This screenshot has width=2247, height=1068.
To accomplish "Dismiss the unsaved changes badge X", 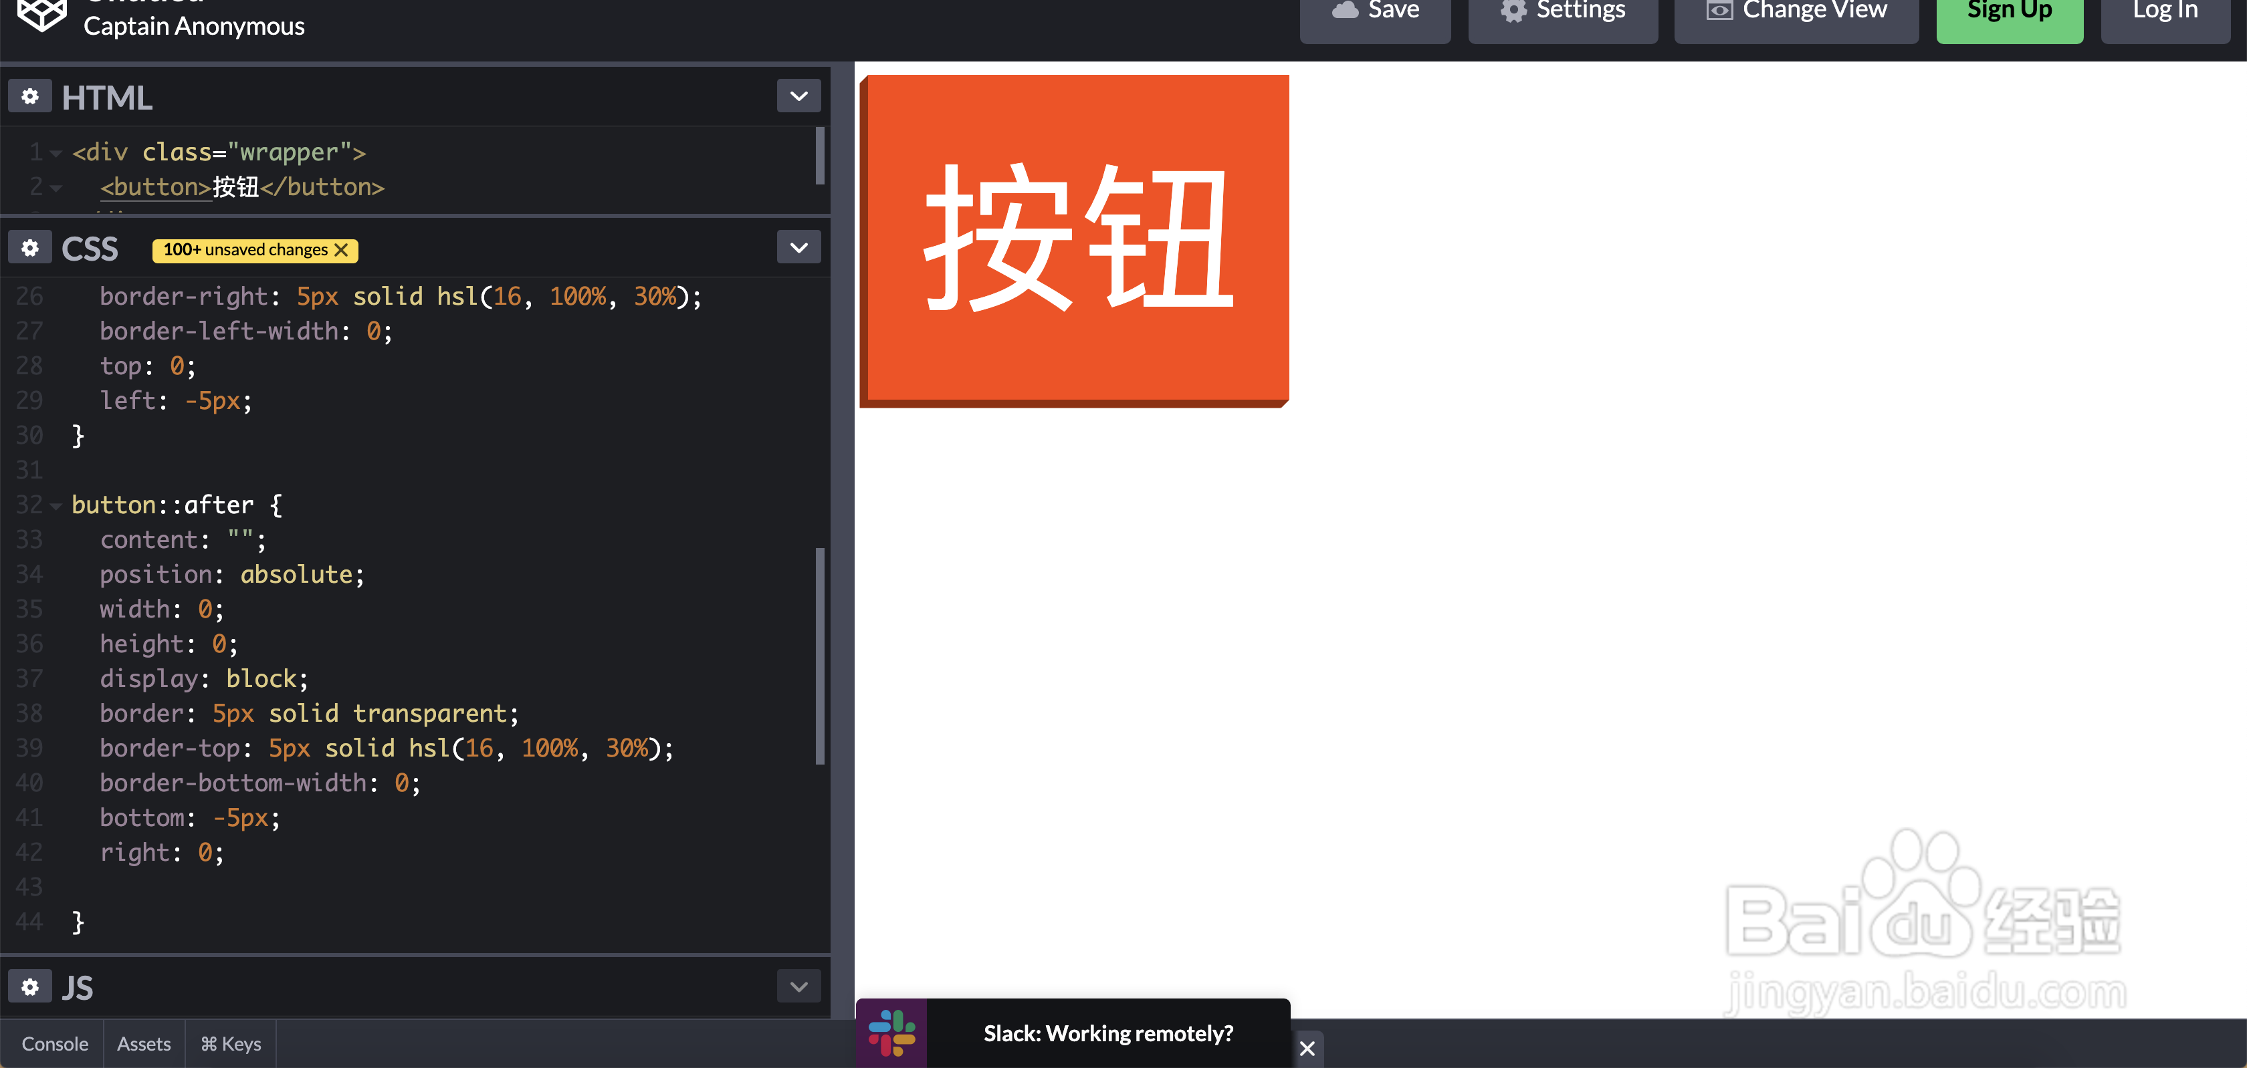I will (x=342, y=250).
